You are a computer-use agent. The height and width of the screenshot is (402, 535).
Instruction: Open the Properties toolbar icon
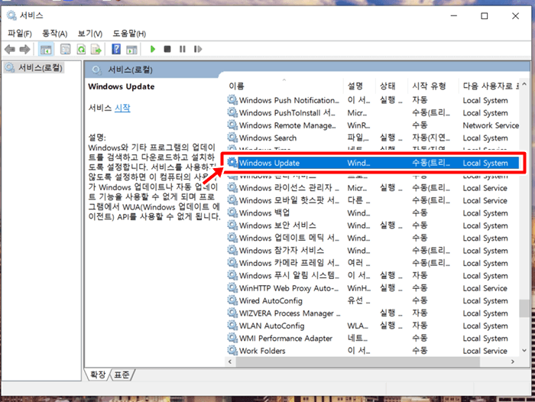pos(65,50)
